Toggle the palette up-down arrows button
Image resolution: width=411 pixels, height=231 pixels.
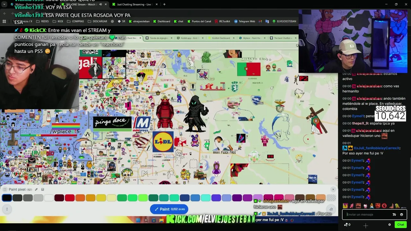[x=7, y=209]
